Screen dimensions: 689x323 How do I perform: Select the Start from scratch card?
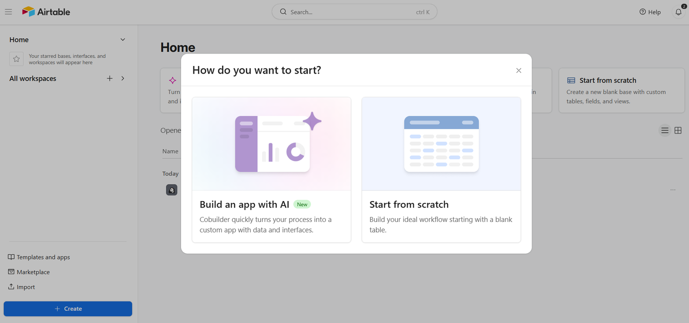point(441,169)
